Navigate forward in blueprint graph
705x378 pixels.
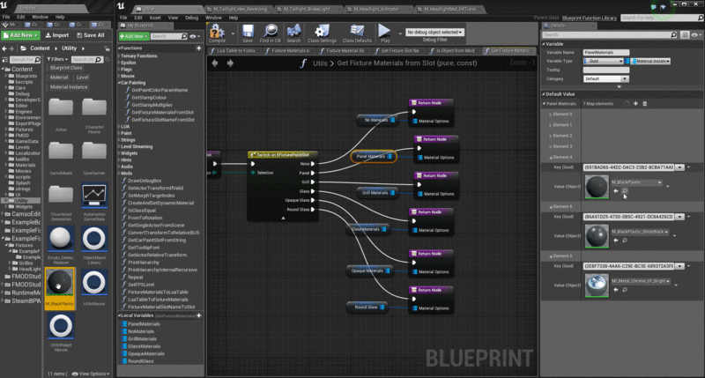[230, 63]
